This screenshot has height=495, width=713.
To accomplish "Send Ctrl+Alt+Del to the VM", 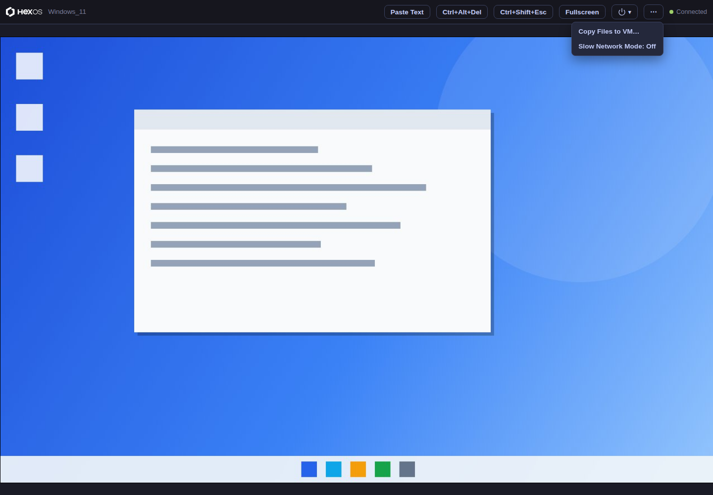I will tap(462, 12).
